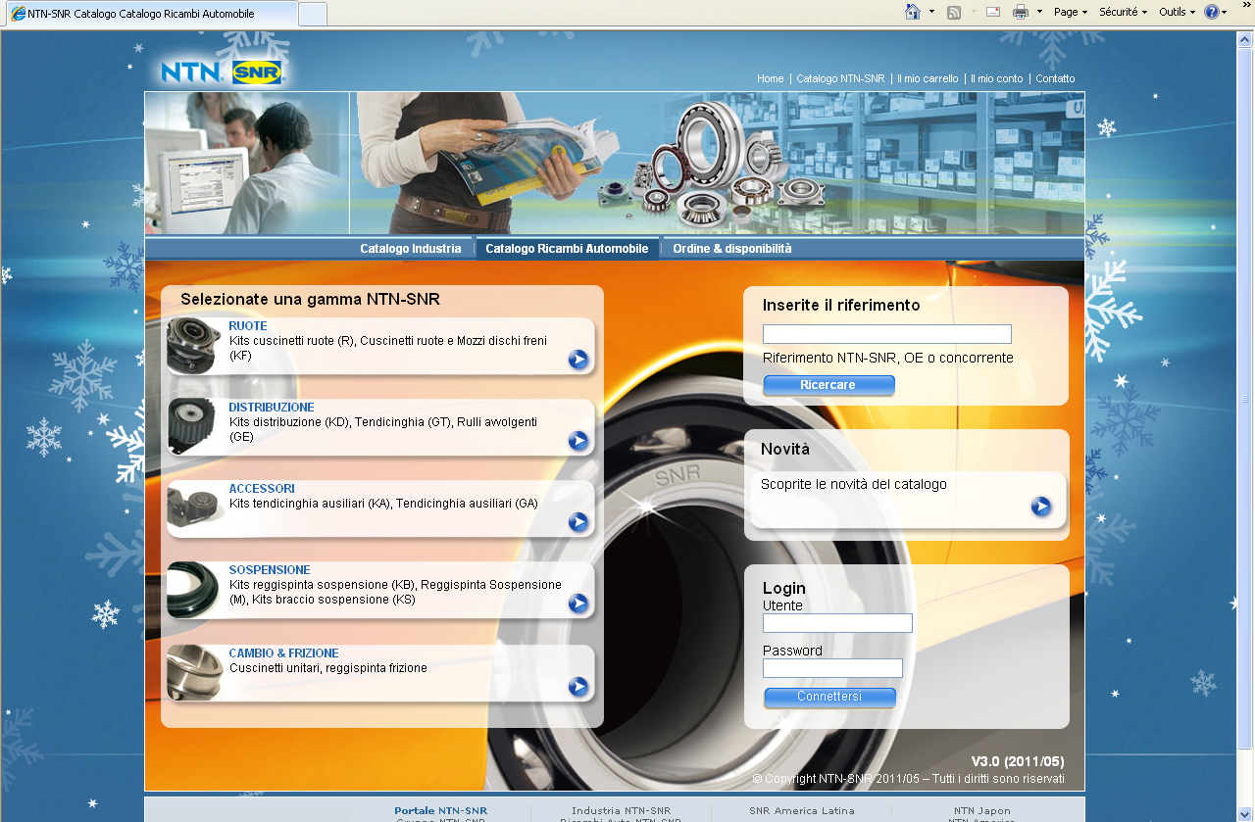Open the CAMBIO & FRIZIONE category heading
The width and height of the screenshot is (1255, 822).
(x=284, y=653)
